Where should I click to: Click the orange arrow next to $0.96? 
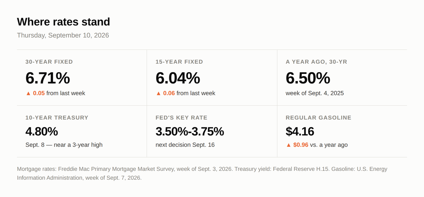point(289,145)
